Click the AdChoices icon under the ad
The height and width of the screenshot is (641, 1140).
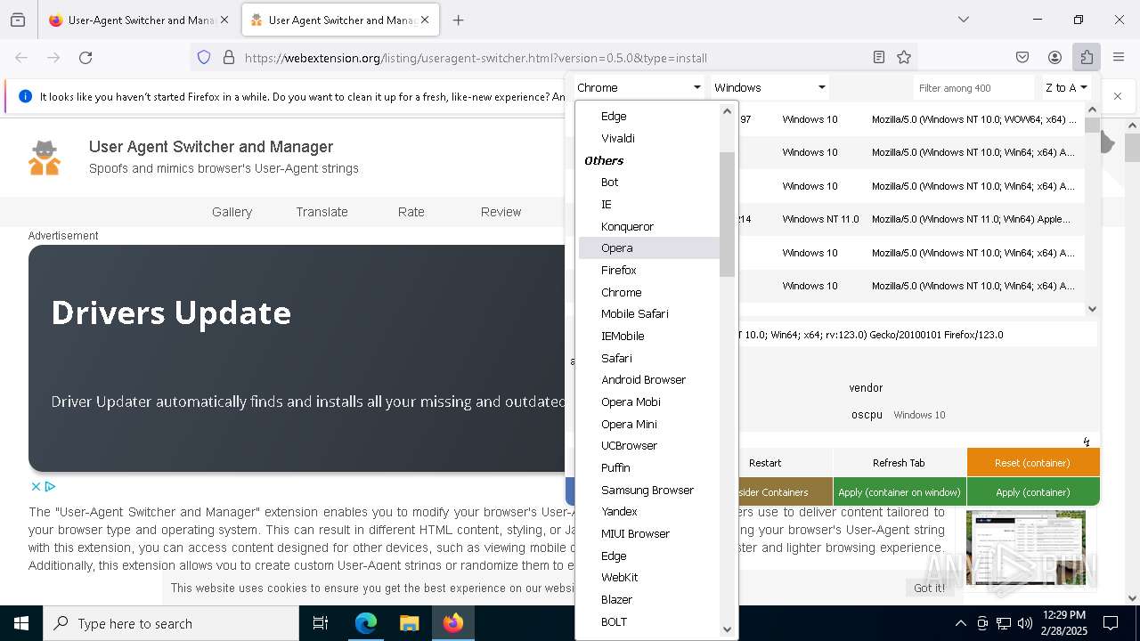click(50, 486)
